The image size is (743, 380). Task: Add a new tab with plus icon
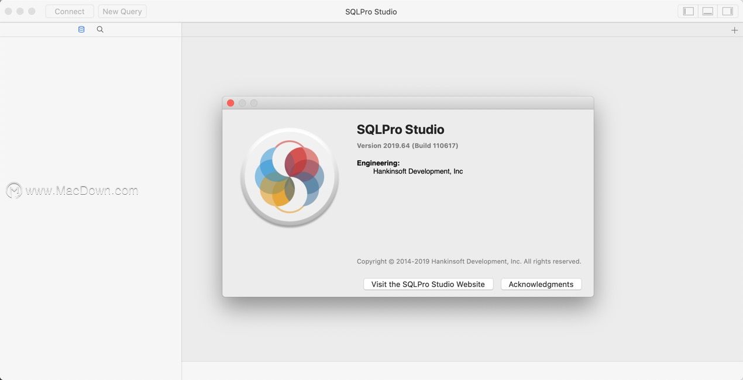735,30
